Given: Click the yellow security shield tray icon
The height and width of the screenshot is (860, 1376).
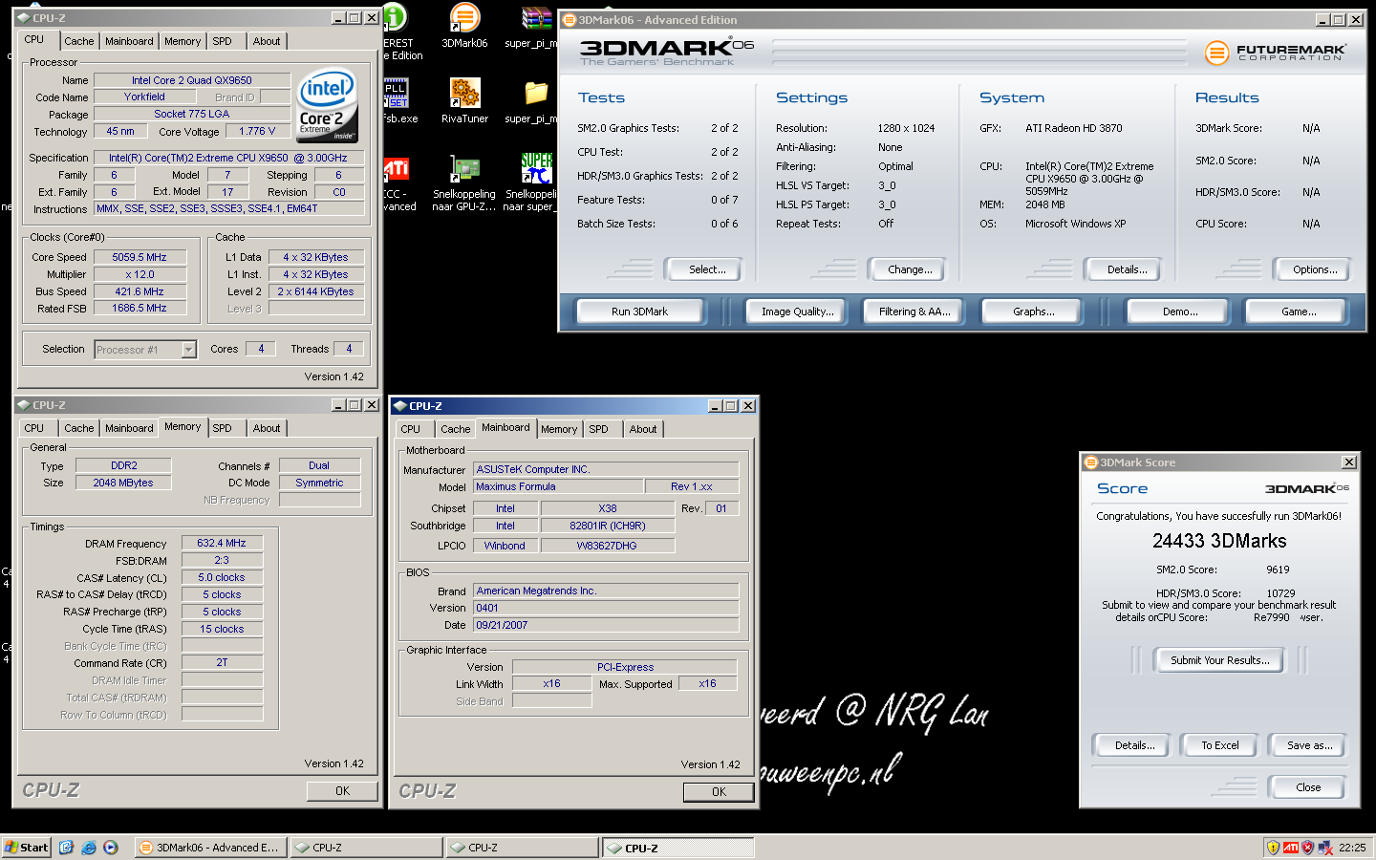Looking at the screenshot, I should pos(1273,848).
